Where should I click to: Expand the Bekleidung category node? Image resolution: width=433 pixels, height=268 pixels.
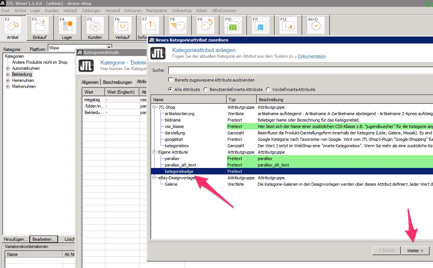coord(8,74)
